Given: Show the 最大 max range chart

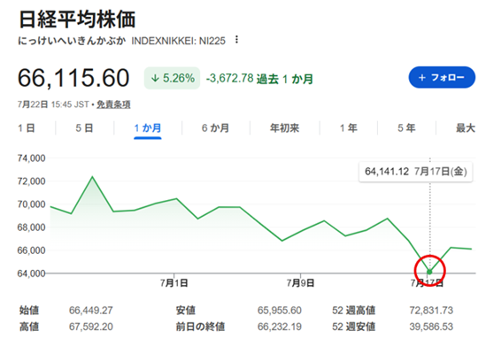Looking at the screenshot, I should point(466,128).
